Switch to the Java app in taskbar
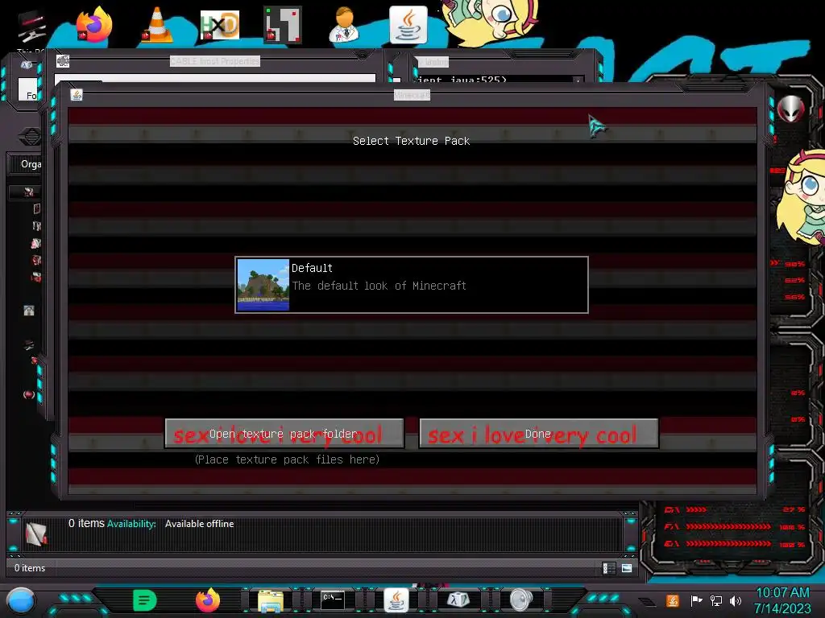Image resolution: width=825 pixels, height=618 pixels. click(x=396, y=600)
